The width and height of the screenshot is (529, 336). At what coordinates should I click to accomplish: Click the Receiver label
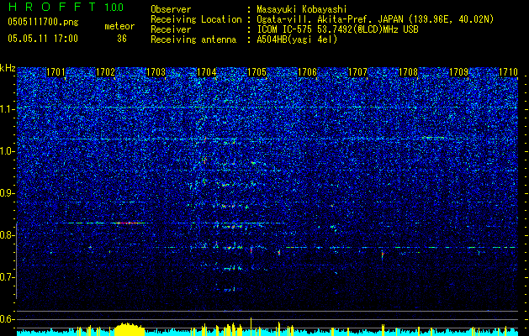click(x=171, y=29)
